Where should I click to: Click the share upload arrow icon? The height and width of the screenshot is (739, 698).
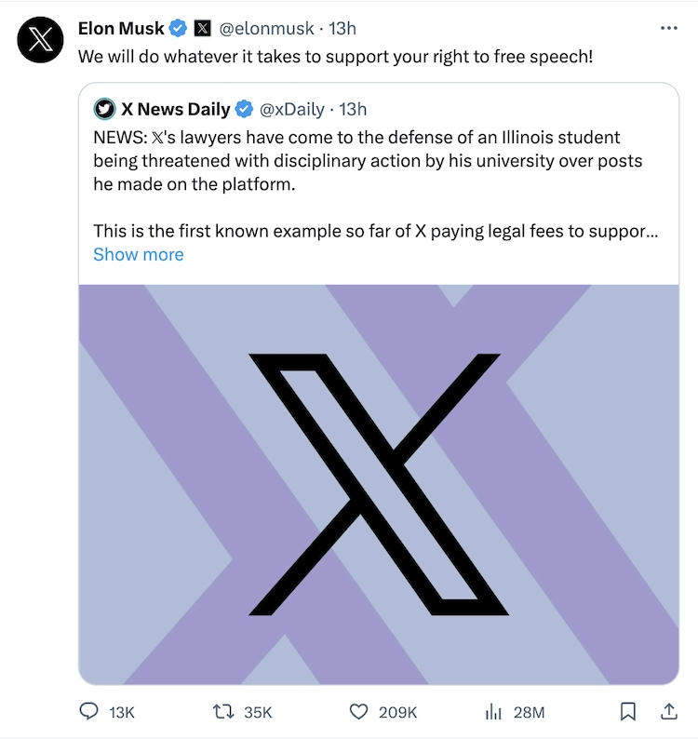pos(668,712)
